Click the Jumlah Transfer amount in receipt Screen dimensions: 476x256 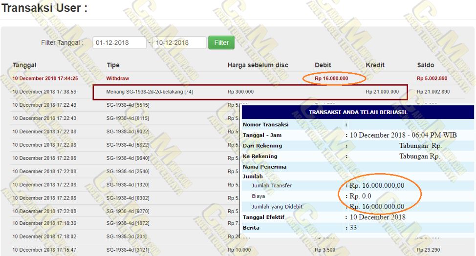377,186
